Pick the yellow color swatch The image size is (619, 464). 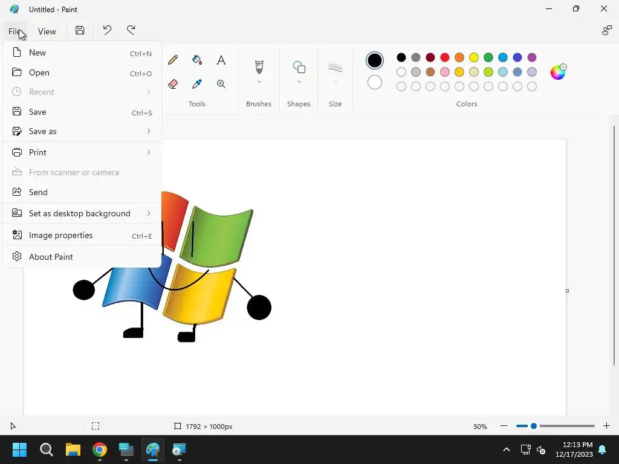point(474,57)
